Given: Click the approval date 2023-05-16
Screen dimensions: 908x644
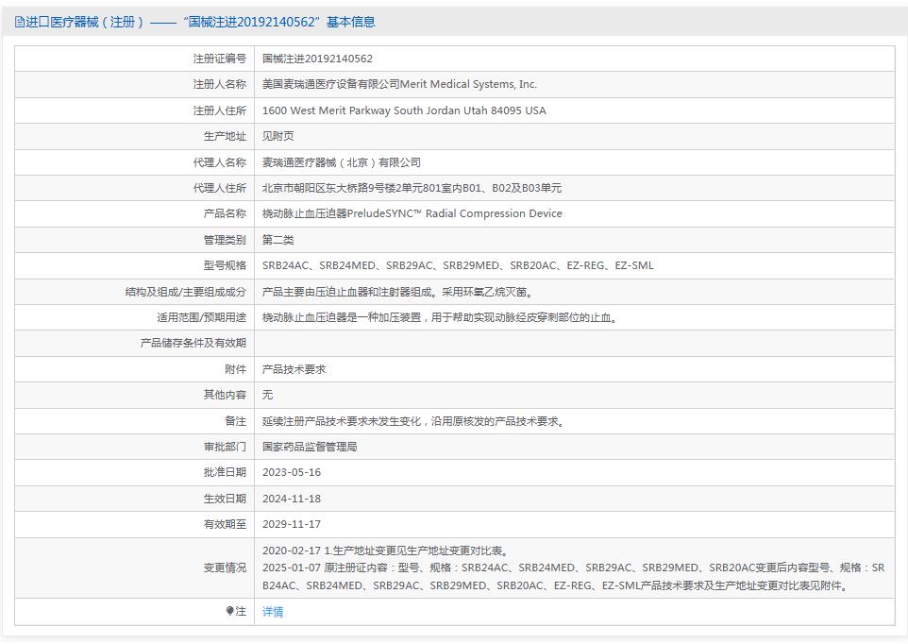Looking at the screenshot, I should [293, 472].
